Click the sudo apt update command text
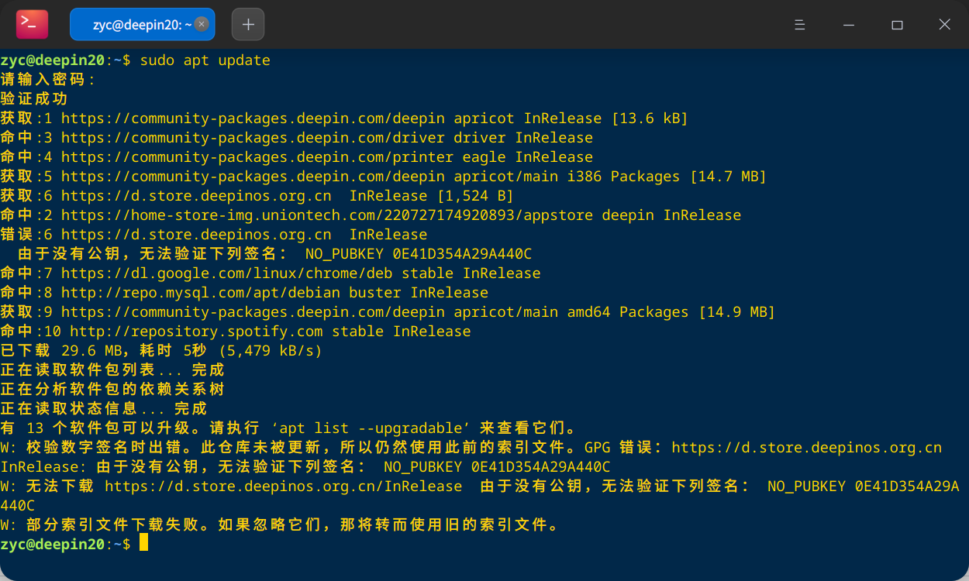 (x=205, y=60)
